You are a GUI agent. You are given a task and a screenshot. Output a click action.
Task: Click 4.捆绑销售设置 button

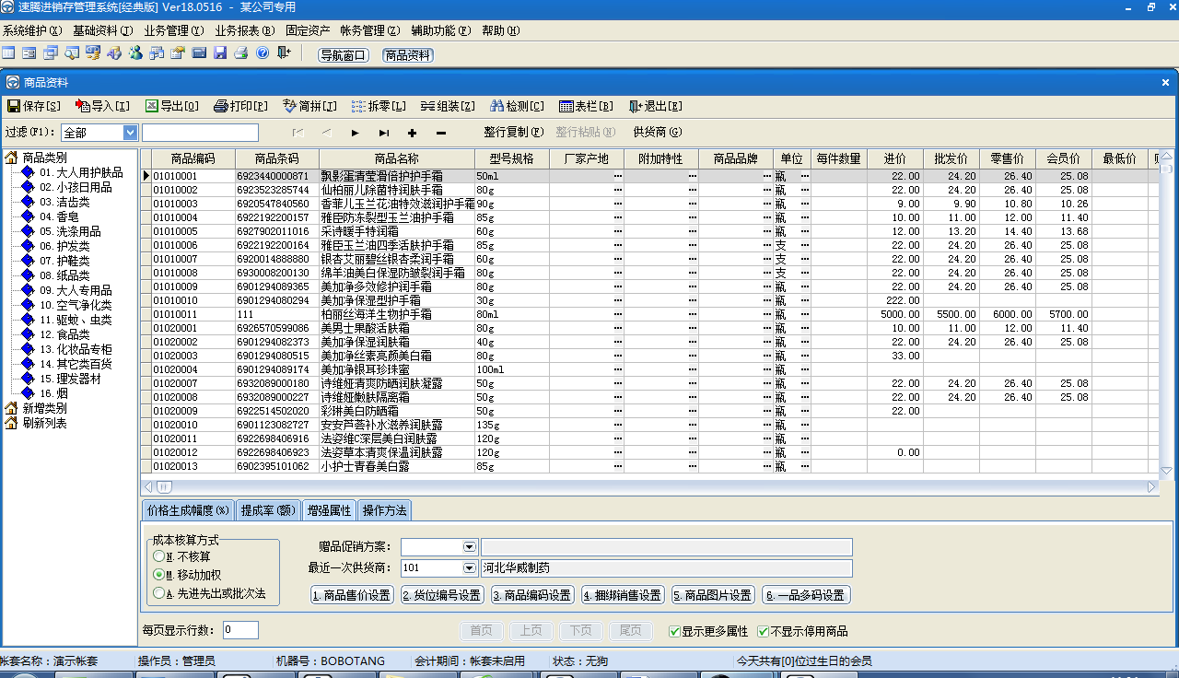623,595
